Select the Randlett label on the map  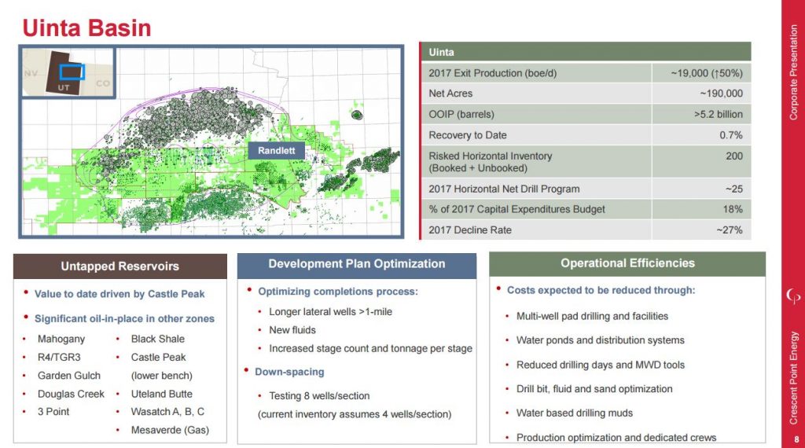[x=276, y=152]
